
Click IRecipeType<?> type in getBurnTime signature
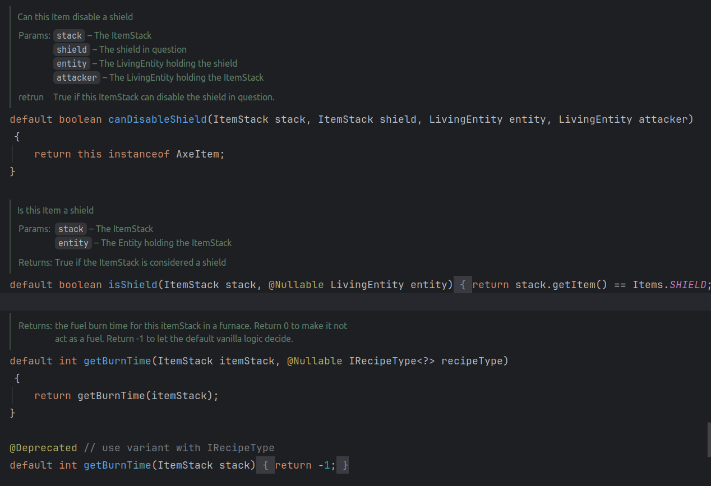pos(391,361)
